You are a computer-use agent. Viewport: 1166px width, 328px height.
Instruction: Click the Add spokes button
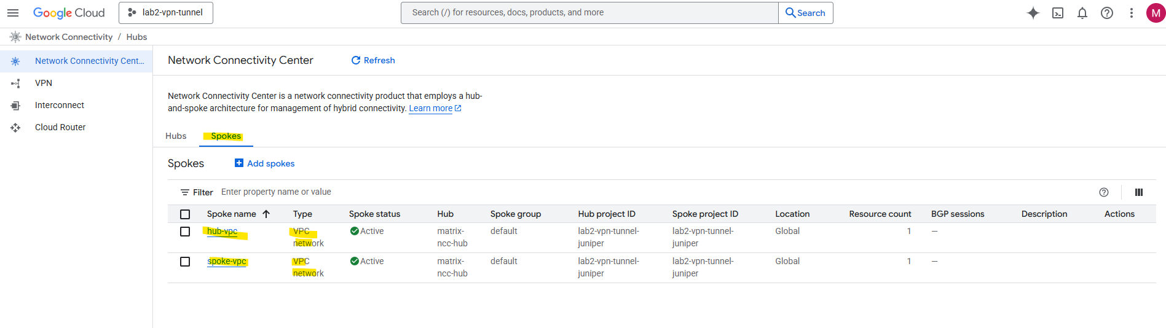265,163
